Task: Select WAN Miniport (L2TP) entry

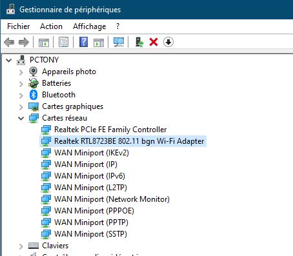Action: click(x=90, y=188)
